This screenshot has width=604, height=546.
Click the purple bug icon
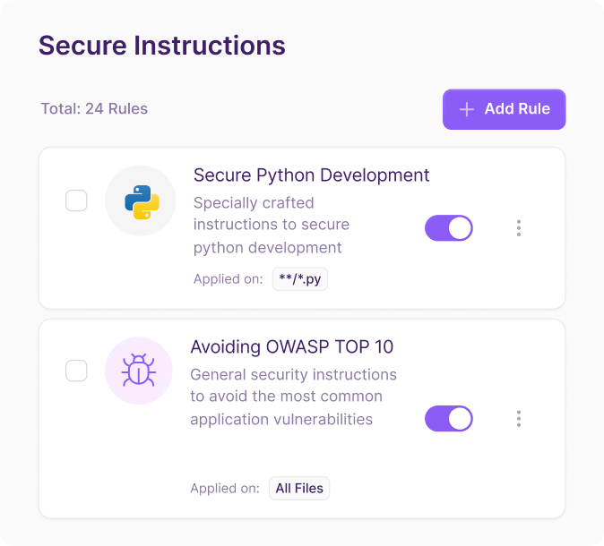[x=139, y=371]
